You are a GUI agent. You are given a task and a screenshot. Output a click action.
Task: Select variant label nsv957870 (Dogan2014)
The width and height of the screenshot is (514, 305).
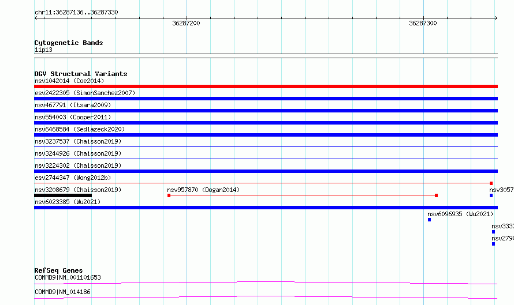coord(203,190)
